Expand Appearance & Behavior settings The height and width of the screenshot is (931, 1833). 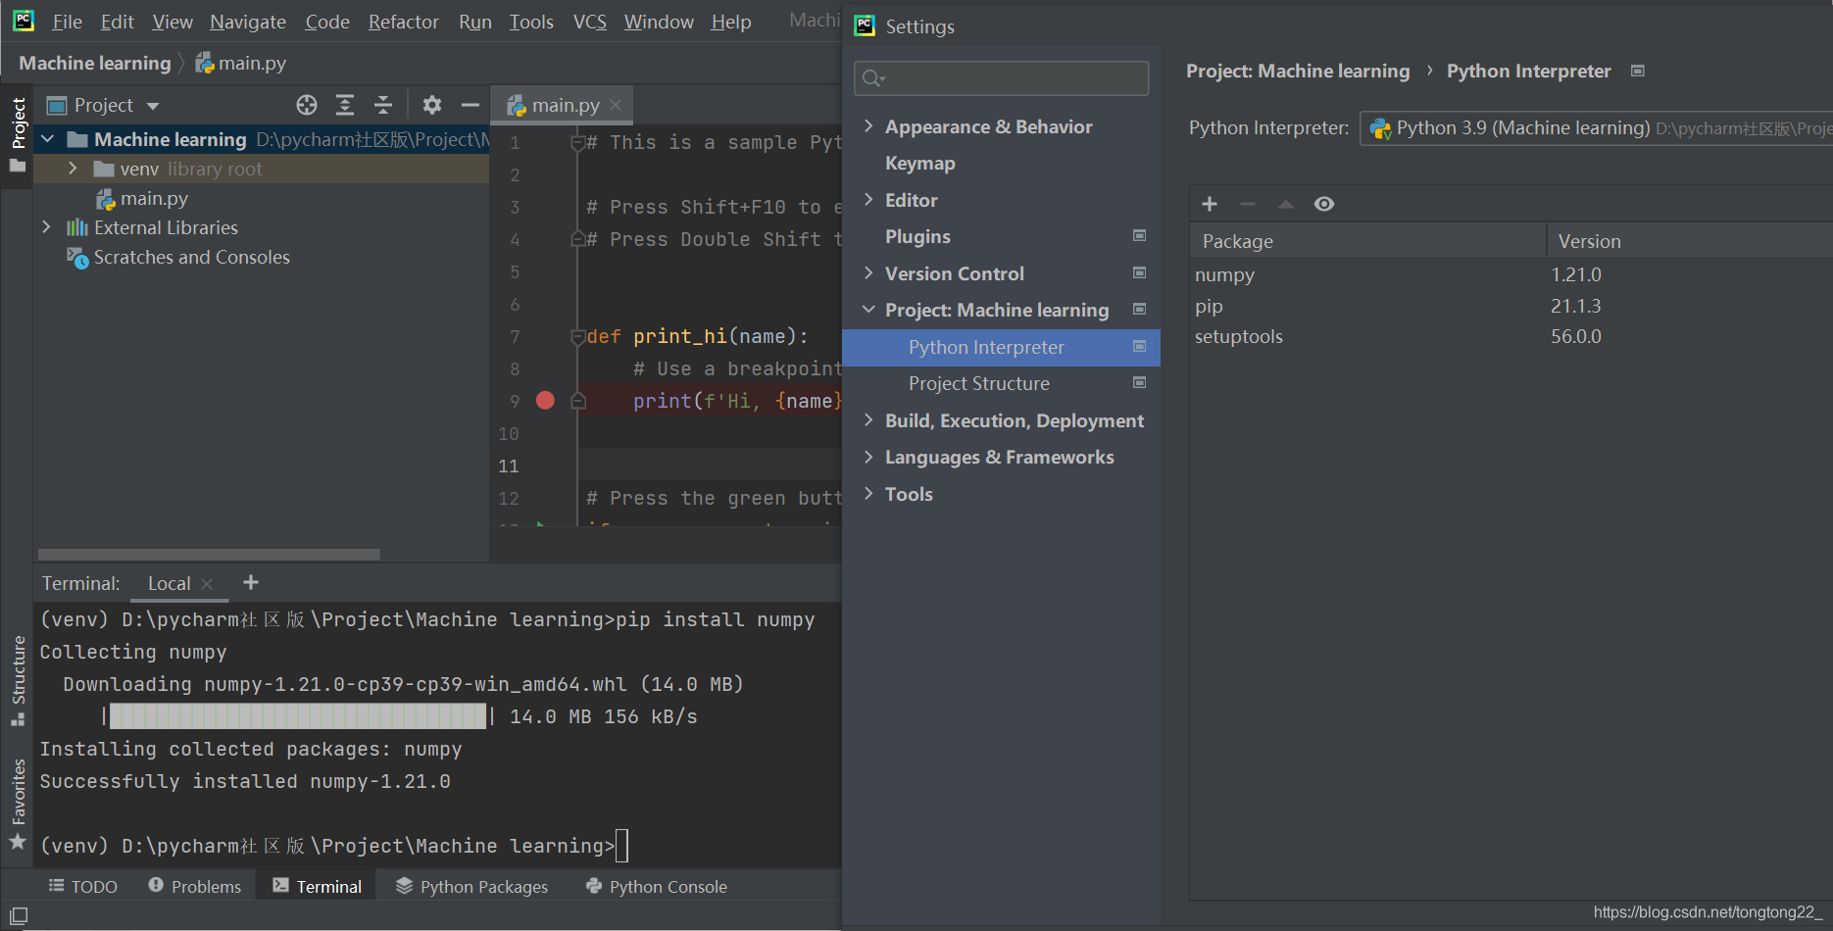tap(868, 125)
